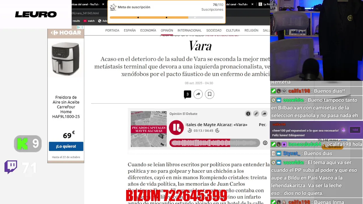Copy the podcast link with chain icon
The width and height of the screenshot is (363, 204).
[x=256, y=114]
